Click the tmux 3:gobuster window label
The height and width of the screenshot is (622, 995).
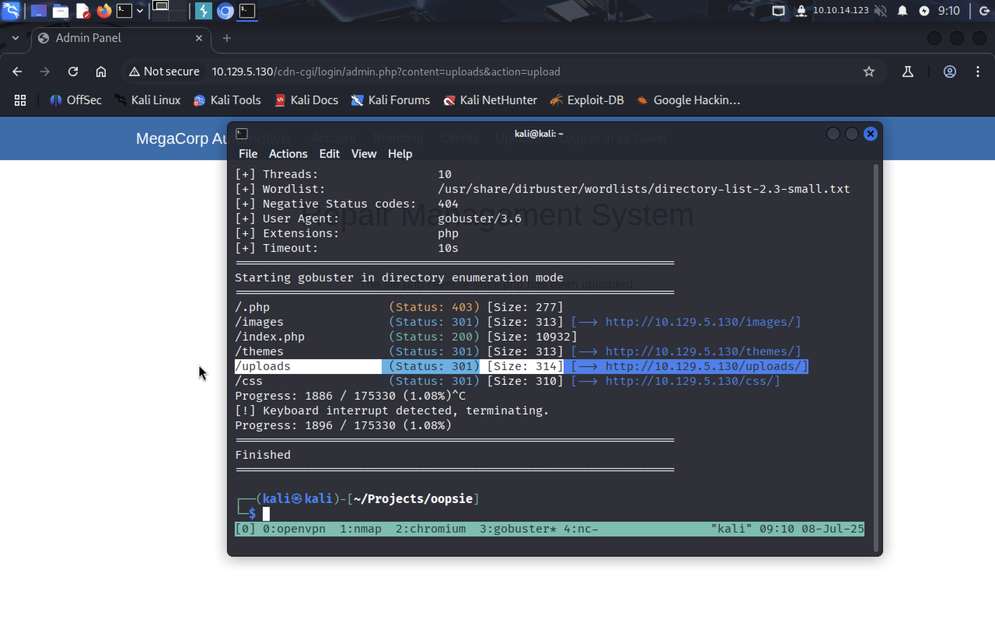point(517,529)
